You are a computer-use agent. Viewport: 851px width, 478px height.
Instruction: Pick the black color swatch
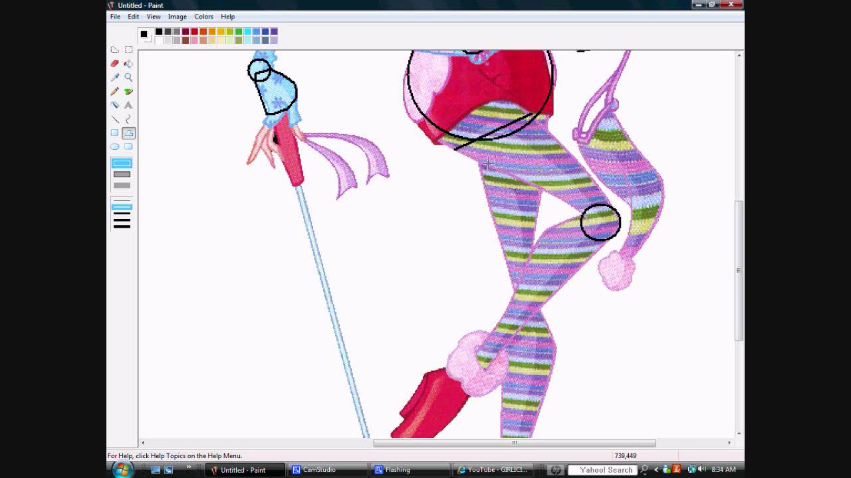(159, 31)
